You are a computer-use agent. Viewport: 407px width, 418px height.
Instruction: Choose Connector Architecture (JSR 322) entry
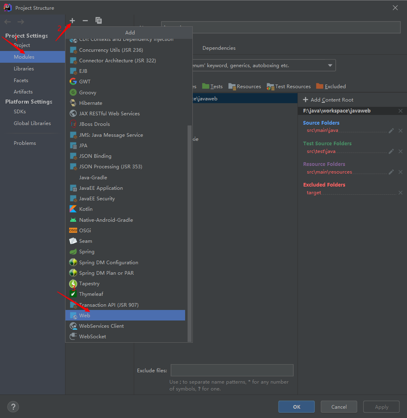pos(125,61)
